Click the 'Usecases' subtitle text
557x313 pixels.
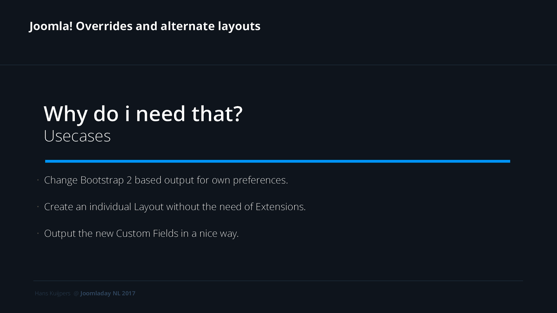(77, 136)
